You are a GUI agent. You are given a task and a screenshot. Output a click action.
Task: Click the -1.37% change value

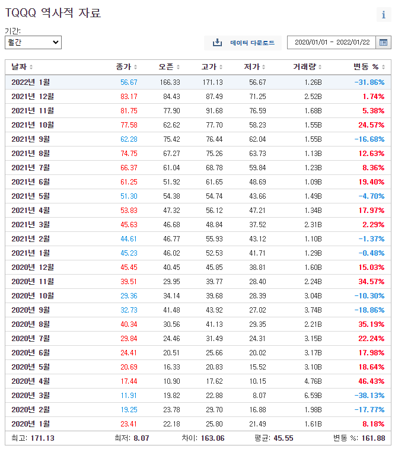371,239
